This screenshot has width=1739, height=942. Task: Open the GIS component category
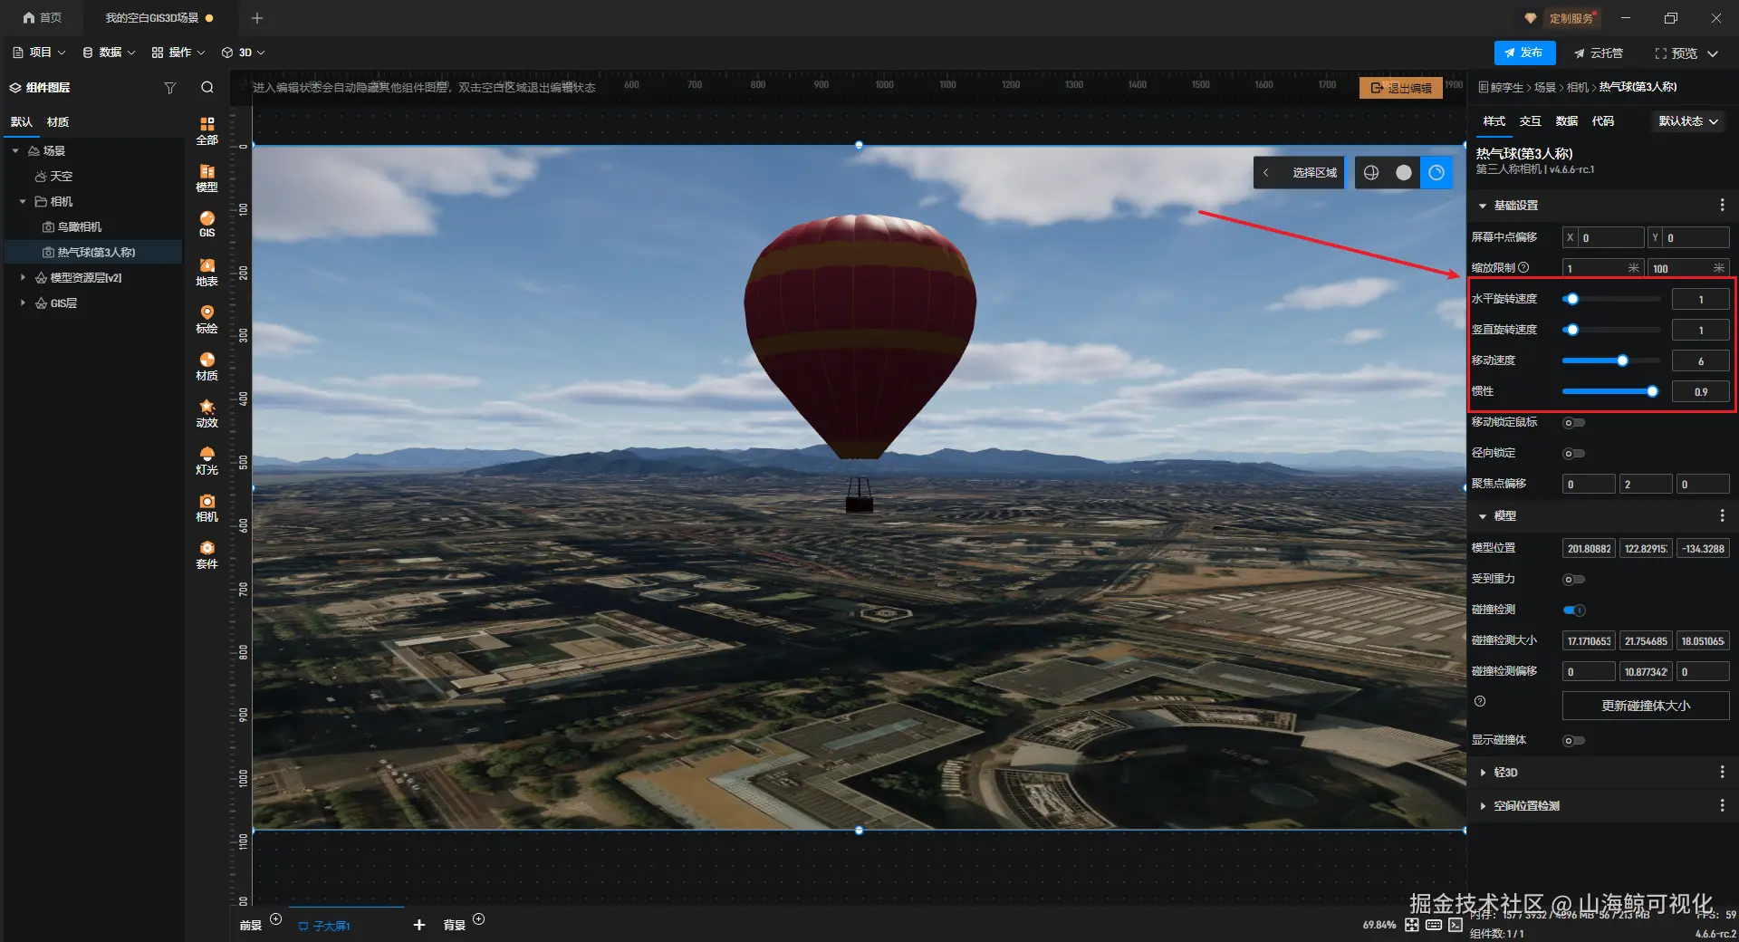pyautogui.click(x=207, y=225)
